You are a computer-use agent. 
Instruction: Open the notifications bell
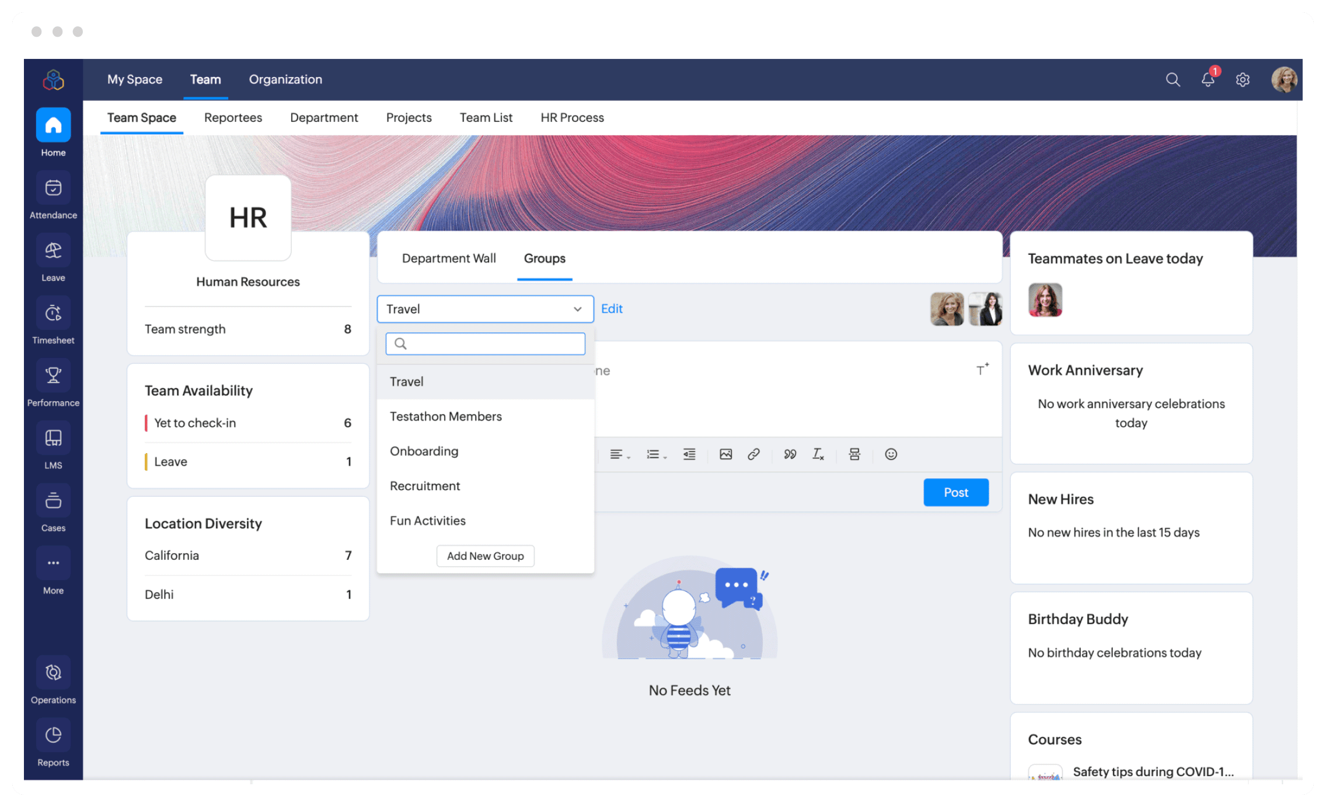[x=1208, y=79]
